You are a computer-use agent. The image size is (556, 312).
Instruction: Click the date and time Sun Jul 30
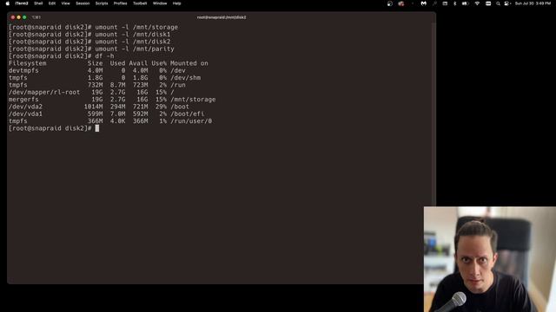[x=533, y=3]
